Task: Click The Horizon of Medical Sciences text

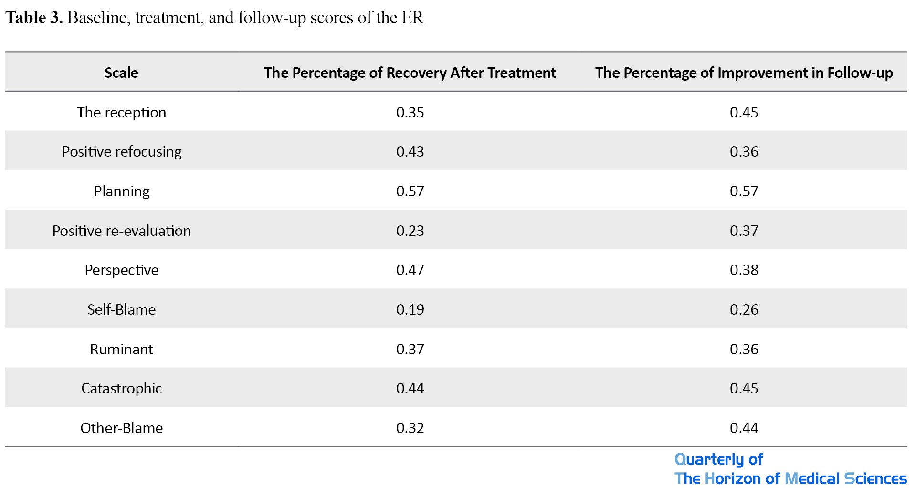Action: pos(790,478)
